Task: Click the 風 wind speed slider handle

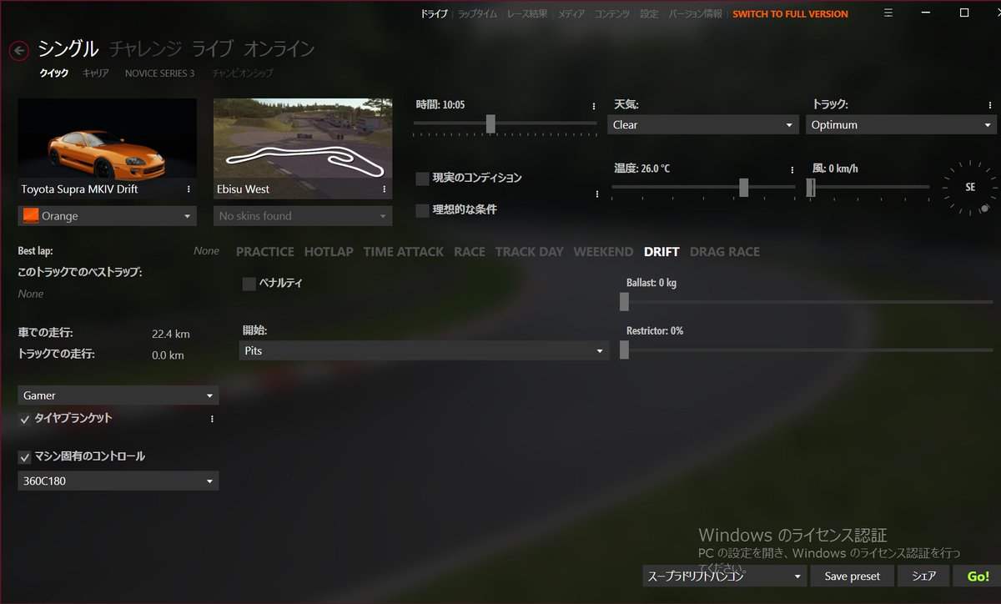Action: click(x=811, y=187)
